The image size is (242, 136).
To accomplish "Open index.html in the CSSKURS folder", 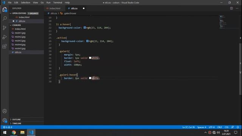I will click(26, 29).
